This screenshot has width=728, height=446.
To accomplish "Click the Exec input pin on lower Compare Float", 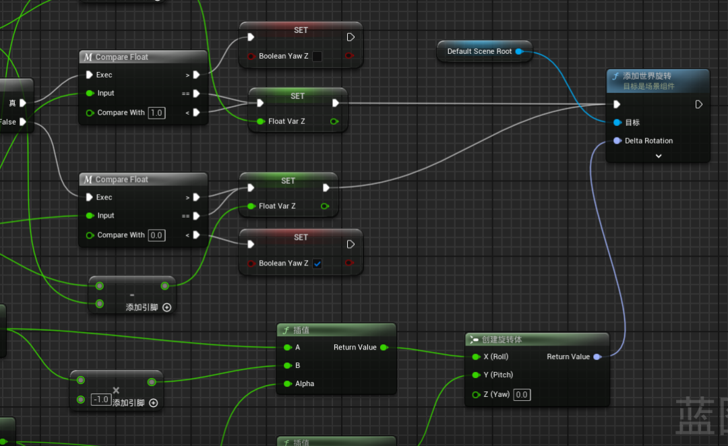I will (89, 197).
